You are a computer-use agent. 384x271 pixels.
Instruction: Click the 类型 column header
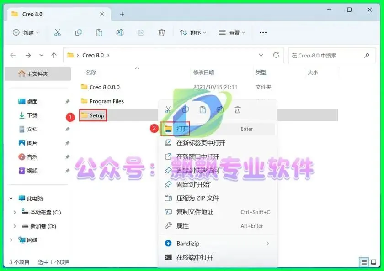pos(261,73)
